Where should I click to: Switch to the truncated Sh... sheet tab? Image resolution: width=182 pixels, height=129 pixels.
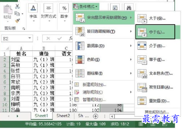pos(83,116)
